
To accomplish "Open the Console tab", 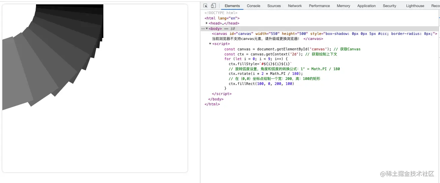I will pos(253,6).
